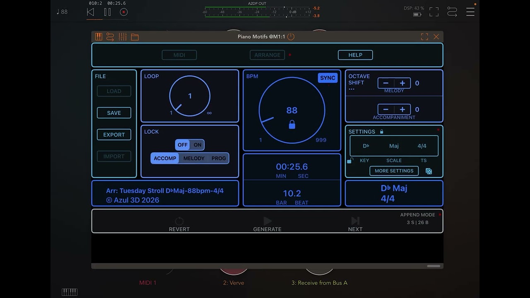Select MELODY lock segment
The width and height of the screenshot is (530, 298).
coord(194,158)
